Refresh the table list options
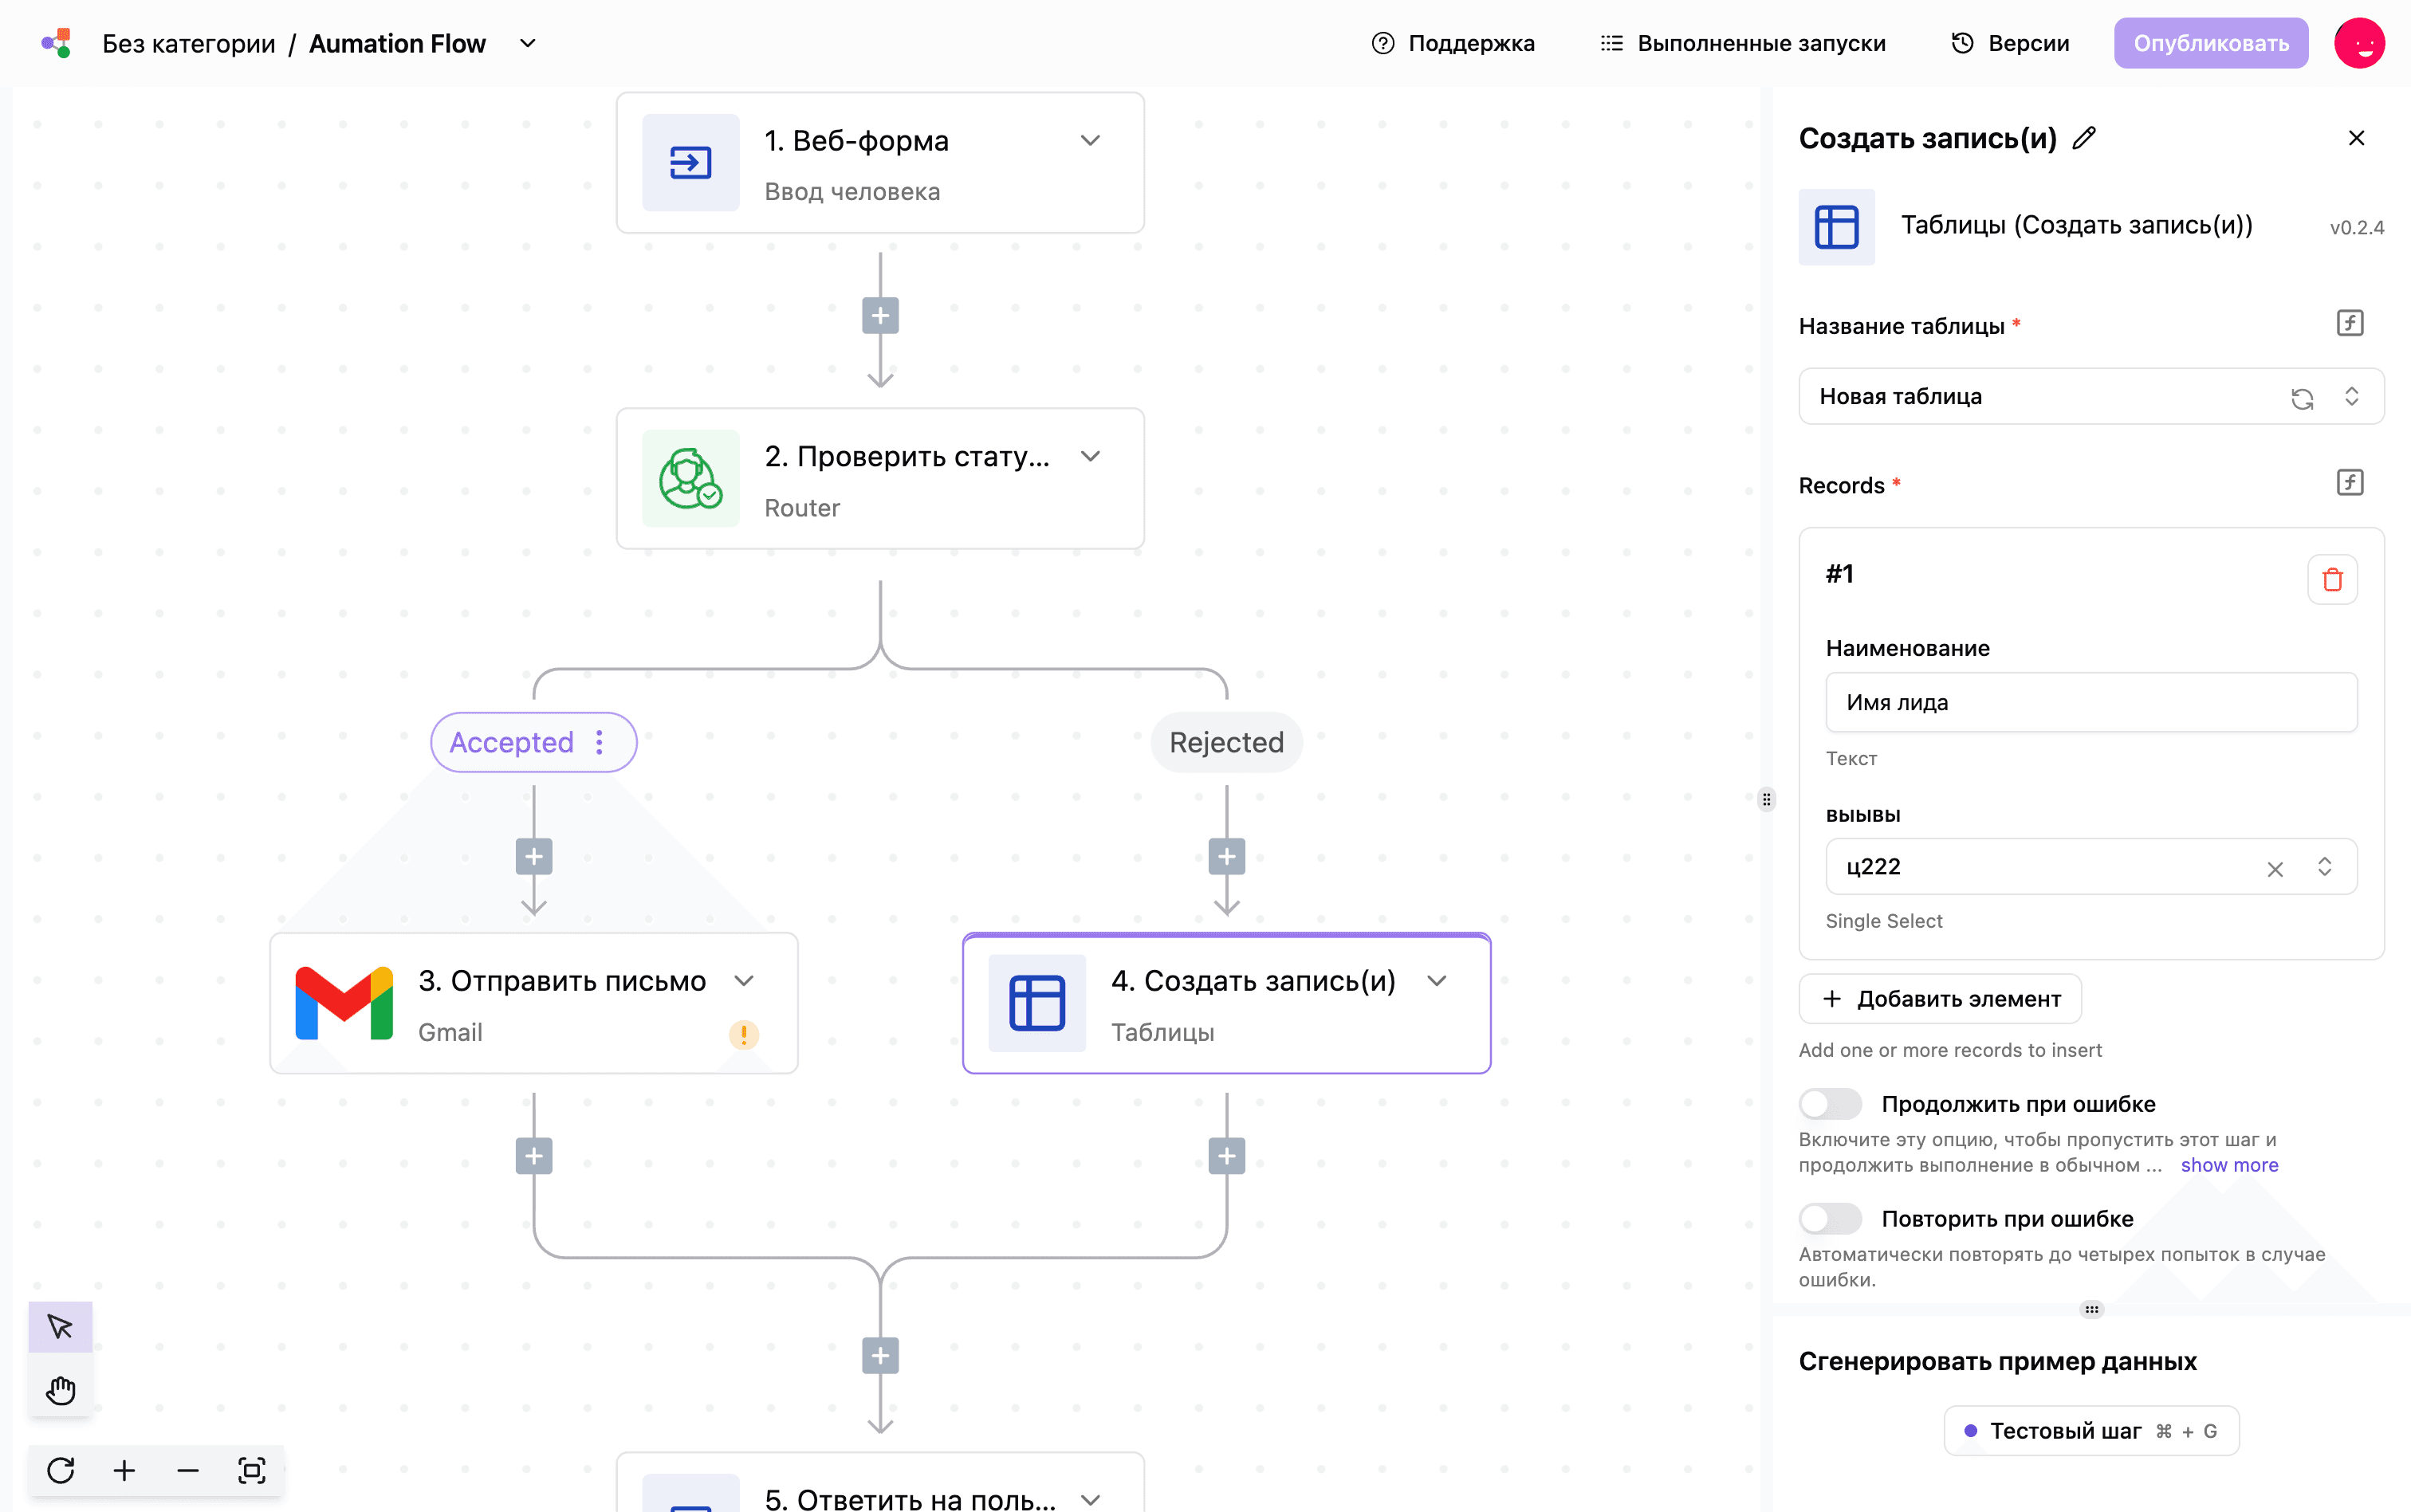Image resolution: width=2411 pixels, height=1512 pixels. (x=2302, y=398)
